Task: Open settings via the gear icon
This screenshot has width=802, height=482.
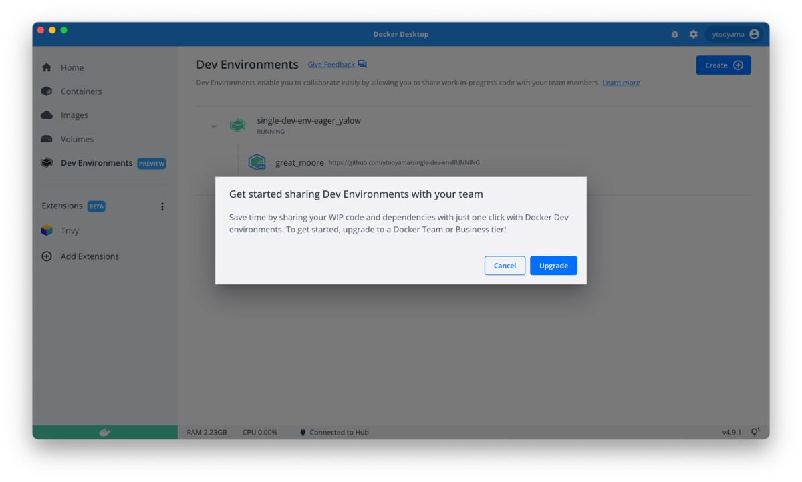Action: [694, 34]
